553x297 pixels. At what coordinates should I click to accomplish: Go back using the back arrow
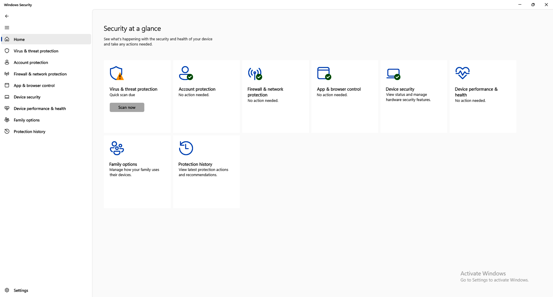(x=7, y=16)
